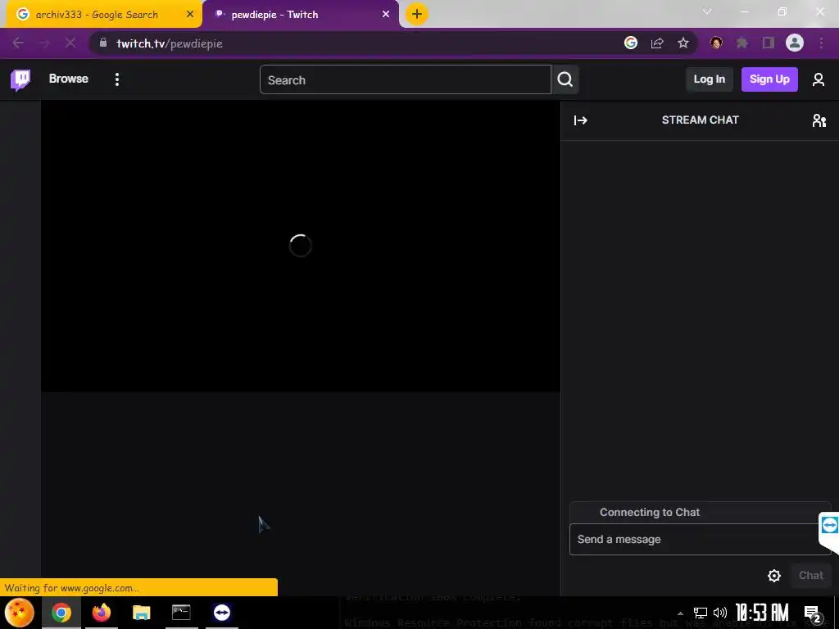Show the chat community users list
Viewport: 839px width, 629px height.
pyautogui.click(x=819, y=120)
